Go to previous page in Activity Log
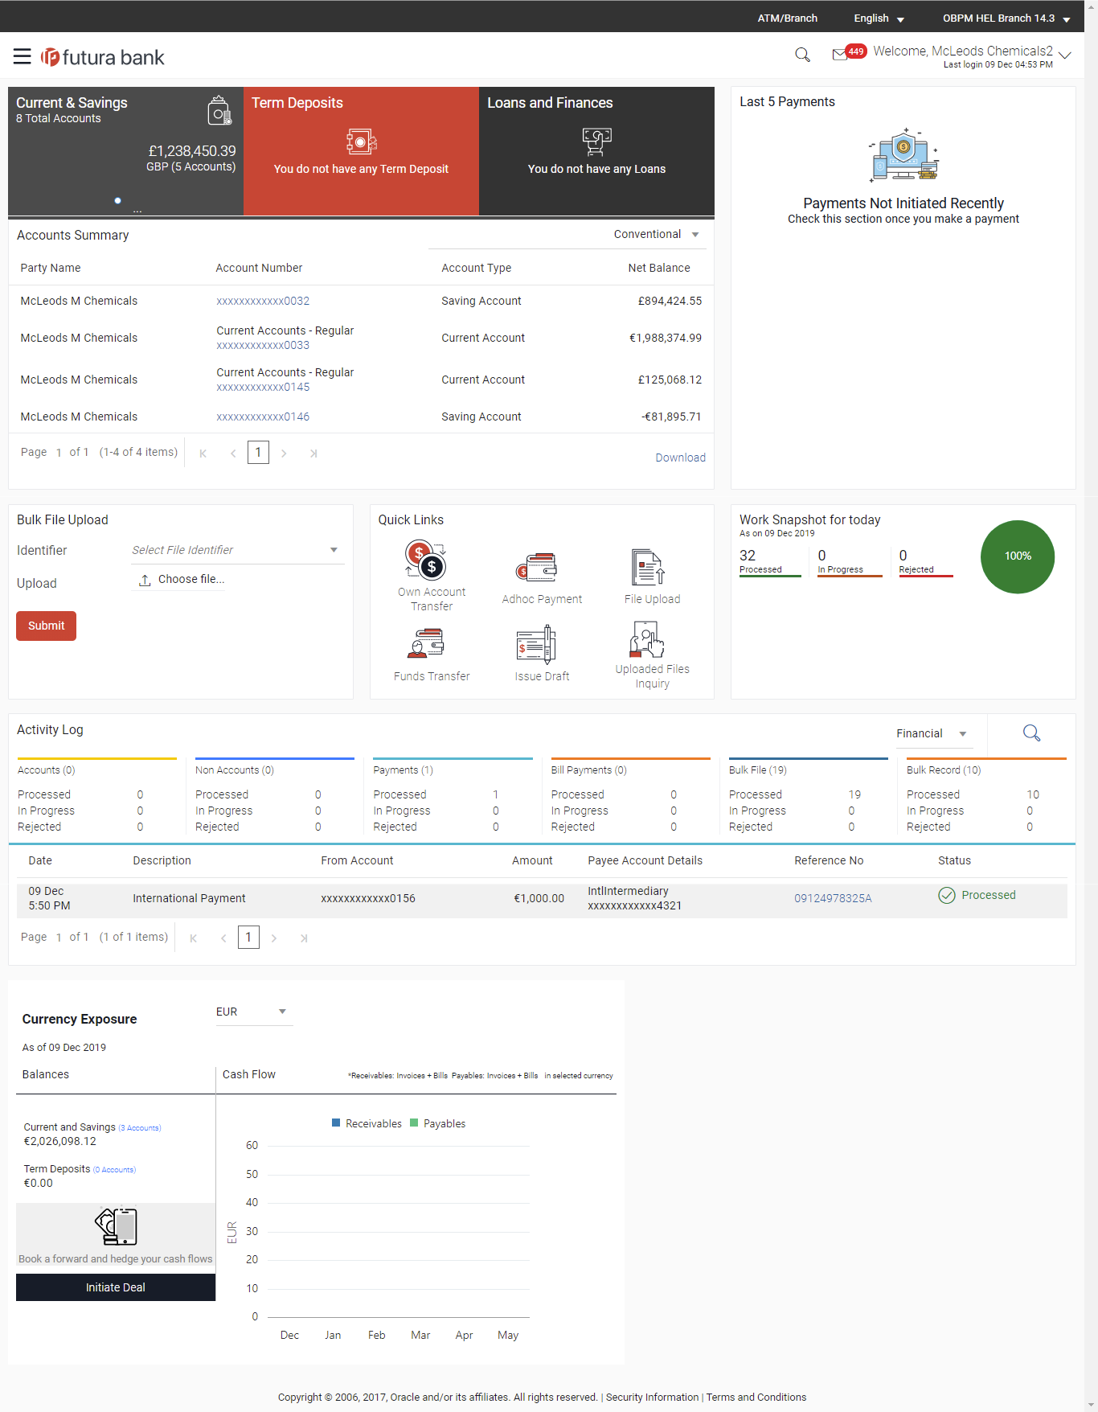The width and height of the screenshot is (1098, 1412). (x=223, y=938)
